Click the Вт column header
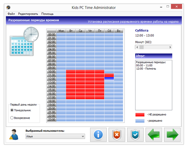 pos(71,31)
